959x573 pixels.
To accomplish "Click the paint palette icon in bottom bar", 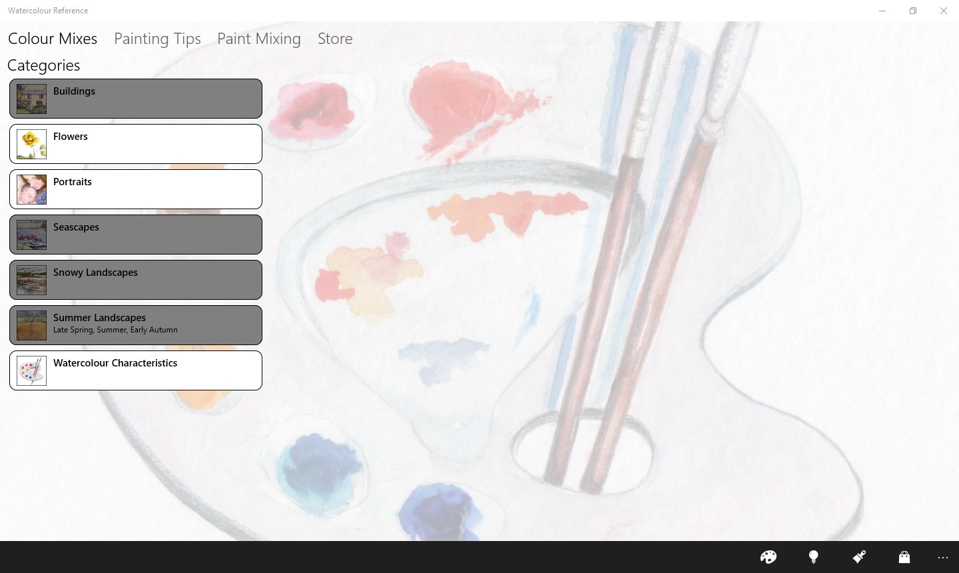I will tap(768, 557).
